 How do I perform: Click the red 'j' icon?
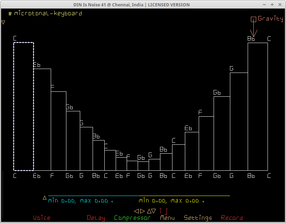coord(166,211)
